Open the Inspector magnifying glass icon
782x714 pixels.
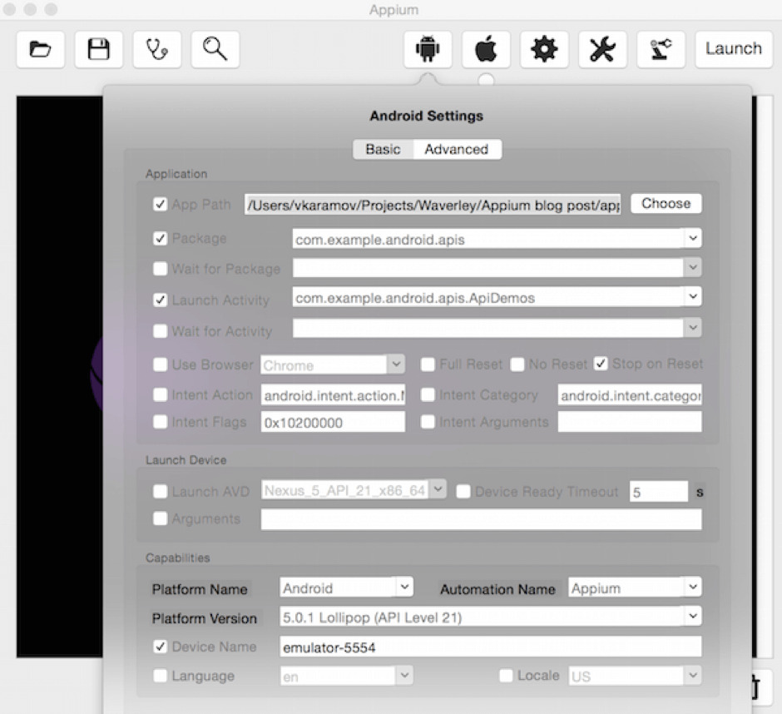tap(215, 49)
